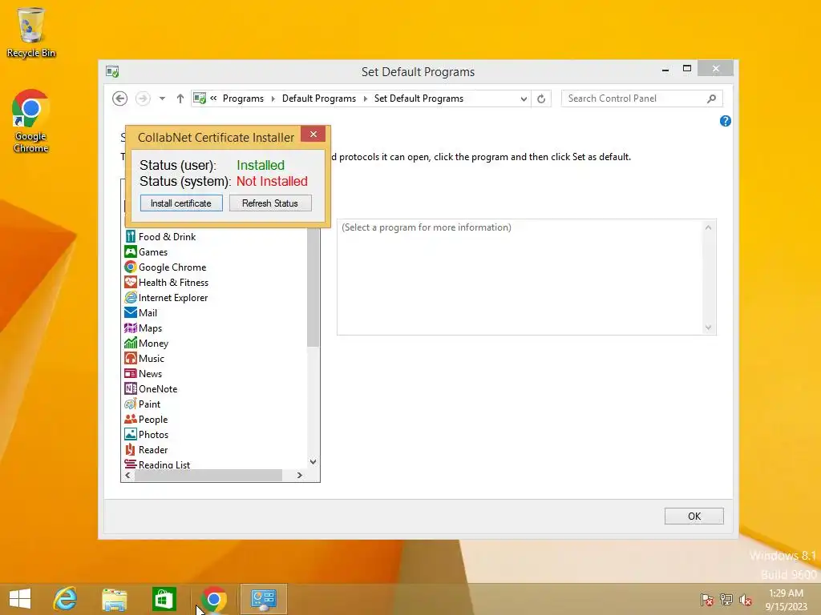
Task: Select the Games icon in program list
Action: pyautogui.click(x=131, y=251)
